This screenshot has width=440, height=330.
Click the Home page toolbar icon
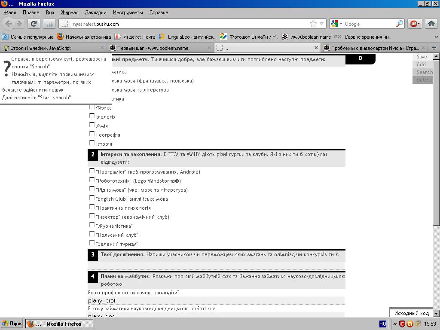[x=431, y=24]
